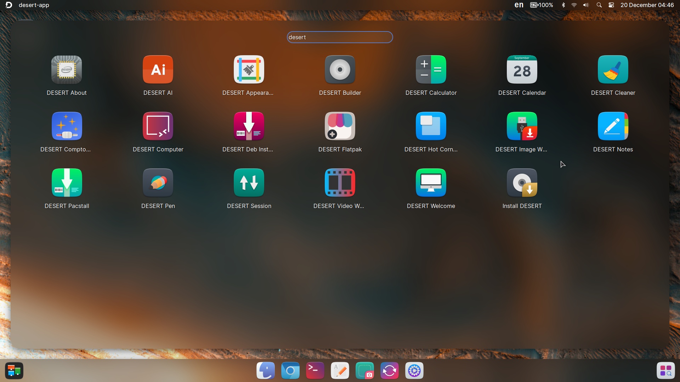
Task: Open control center toggles icon in panel
Action: [x=611, y=5]
